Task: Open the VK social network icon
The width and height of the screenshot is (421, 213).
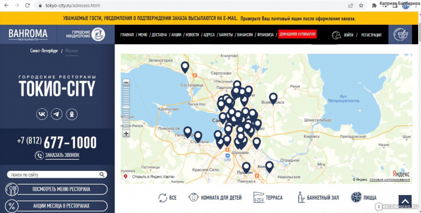Action: 42,114
